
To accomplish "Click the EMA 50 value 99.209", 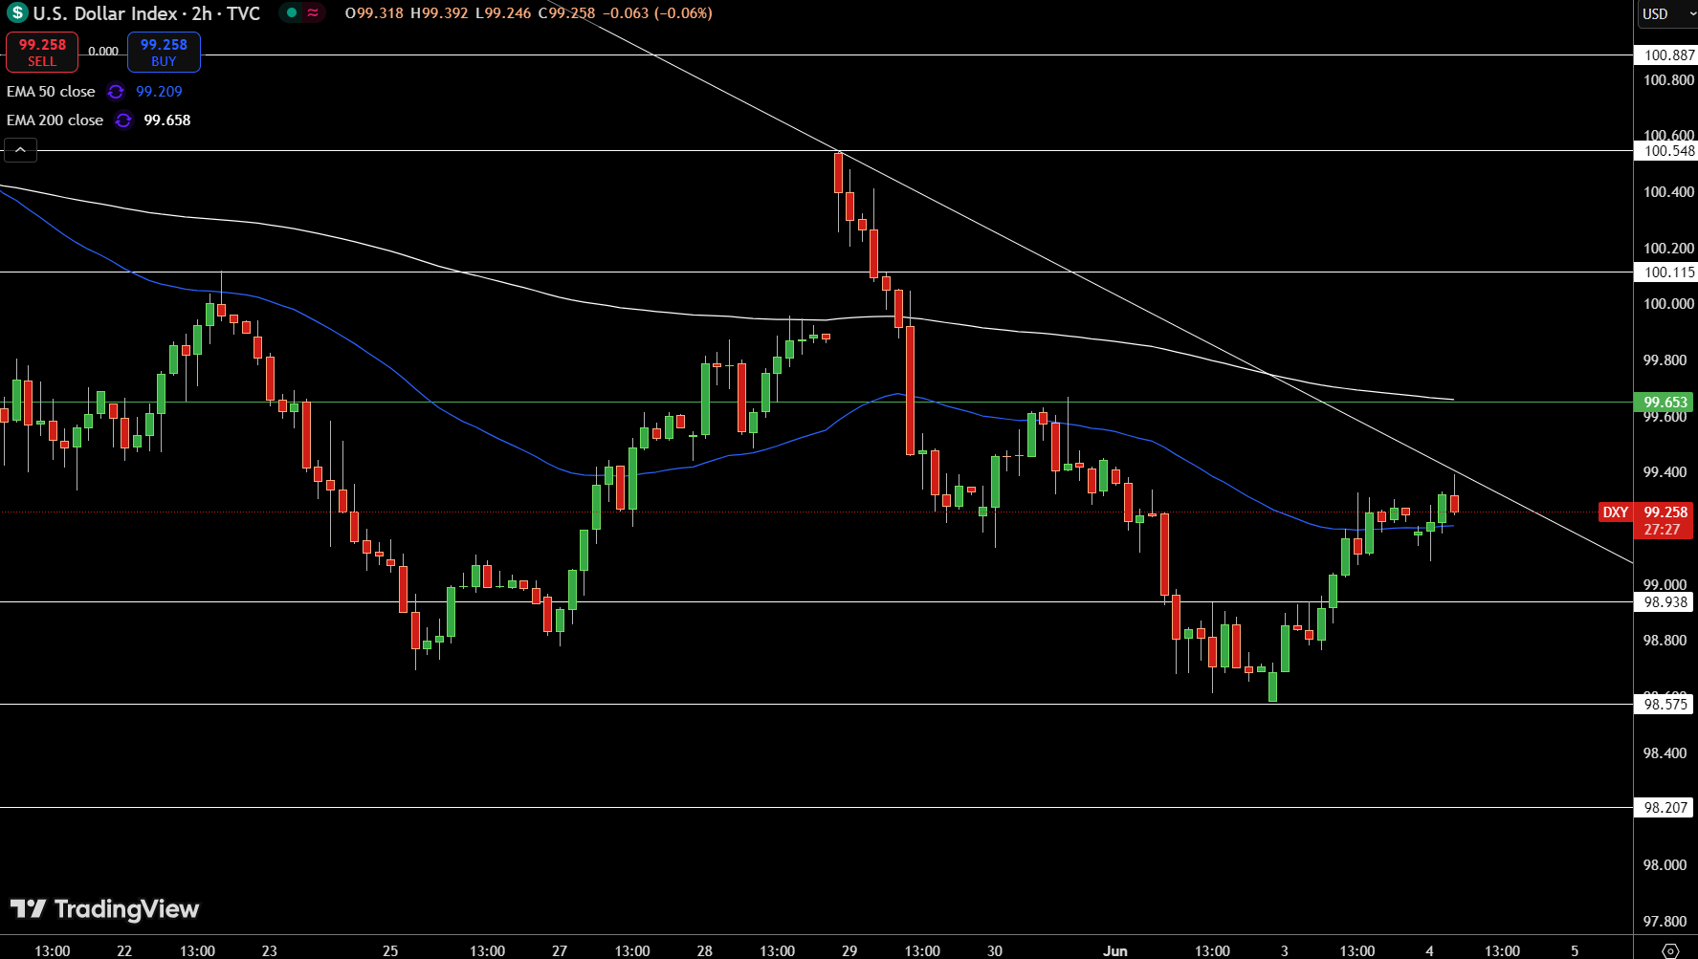I will pos(159,92).
